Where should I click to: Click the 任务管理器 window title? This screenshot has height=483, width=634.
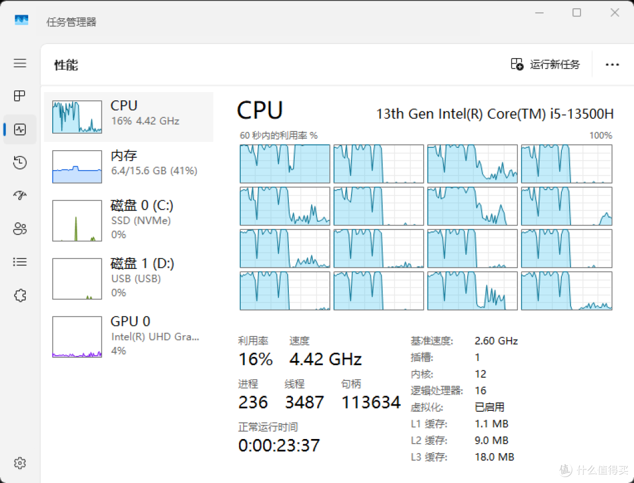pyautogui.click(x=72, y=22)
